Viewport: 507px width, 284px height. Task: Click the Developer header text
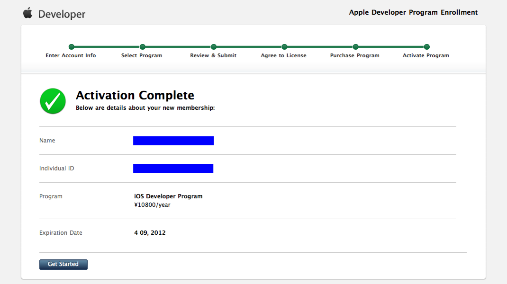point(62,14)
